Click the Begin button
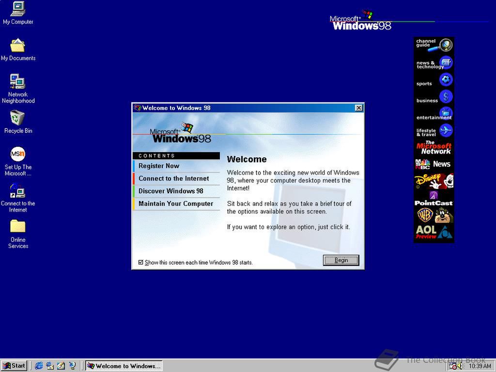Viewport: 496px width, 372px height. coord(341,260)
